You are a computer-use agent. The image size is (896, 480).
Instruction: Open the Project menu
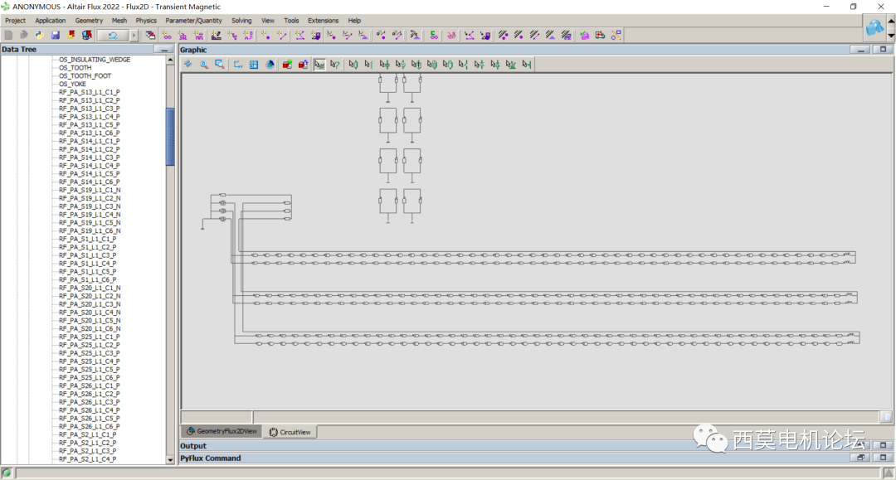tap(16, 21)
